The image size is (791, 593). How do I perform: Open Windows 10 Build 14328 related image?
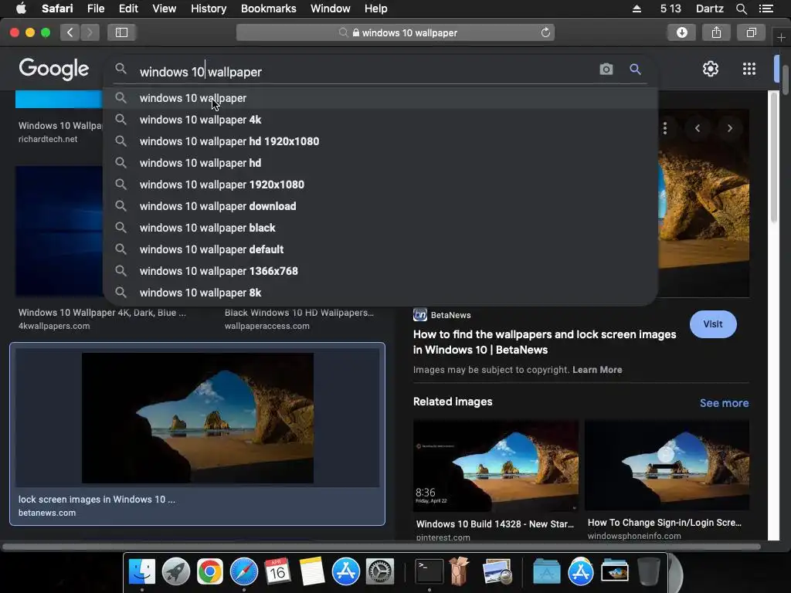click(x=495, y=466)
